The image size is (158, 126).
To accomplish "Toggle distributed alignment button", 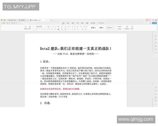I will [75, 29].
